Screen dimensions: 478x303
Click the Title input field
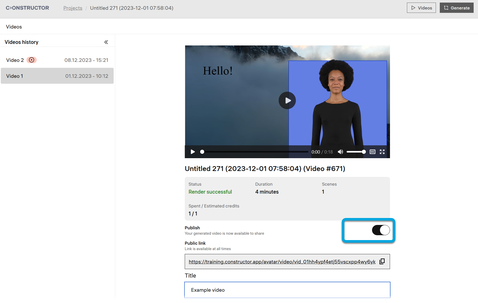click(287, 290)
